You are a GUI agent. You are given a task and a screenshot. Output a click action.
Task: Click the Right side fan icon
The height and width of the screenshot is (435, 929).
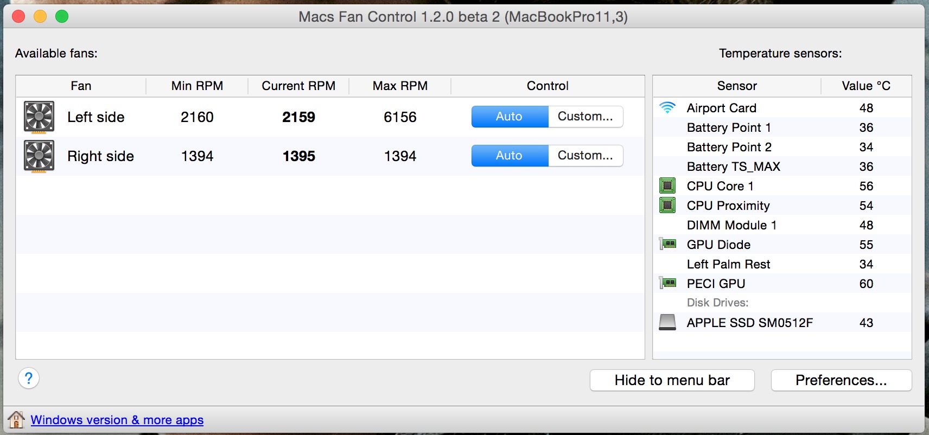39,156
